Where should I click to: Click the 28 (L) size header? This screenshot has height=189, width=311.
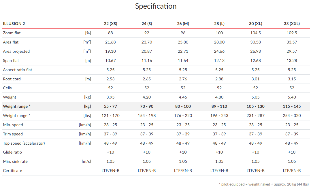coord(219,24)
